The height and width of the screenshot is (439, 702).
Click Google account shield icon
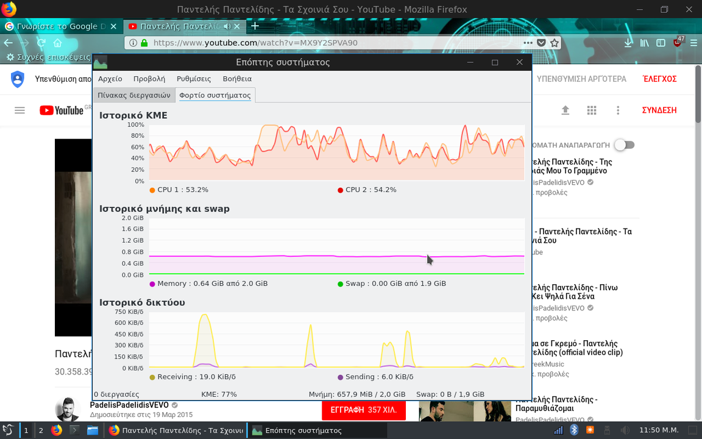18,79
